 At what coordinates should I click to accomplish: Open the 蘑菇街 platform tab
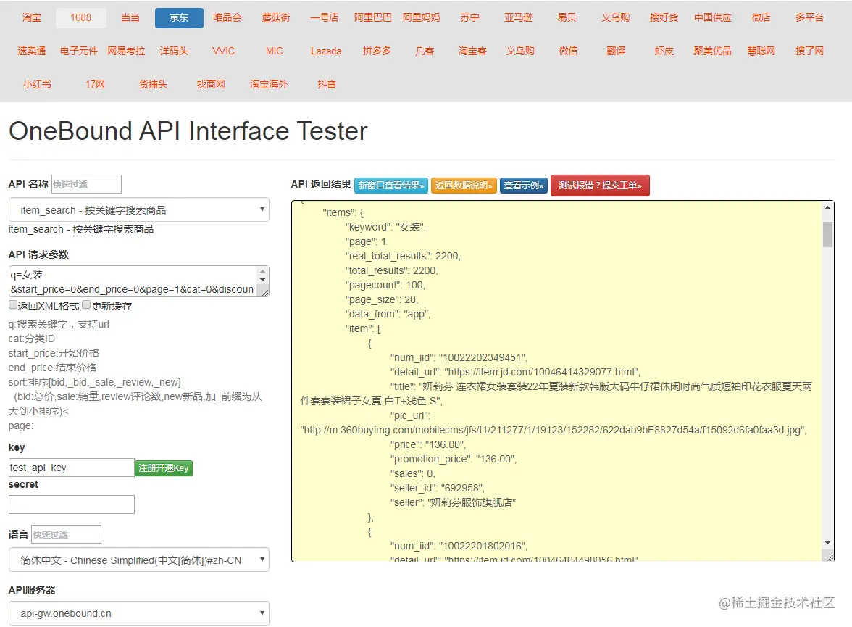click(x=276, y=18)
